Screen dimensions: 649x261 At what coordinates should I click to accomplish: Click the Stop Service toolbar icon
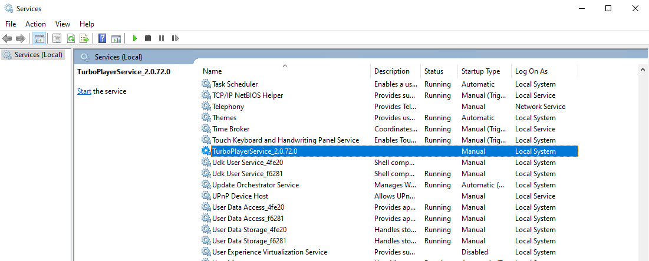coord(148,38)
